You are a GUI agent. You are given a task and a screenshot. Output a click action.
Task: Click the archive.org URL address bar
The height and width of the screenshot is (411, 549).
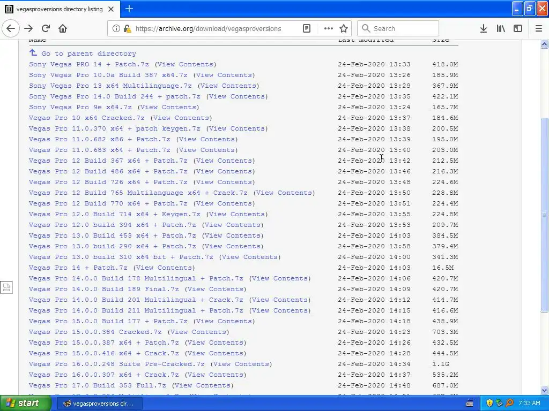(x=209, y=28)
